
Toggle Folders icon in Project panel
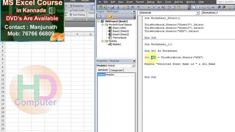[x=110, y=16]
